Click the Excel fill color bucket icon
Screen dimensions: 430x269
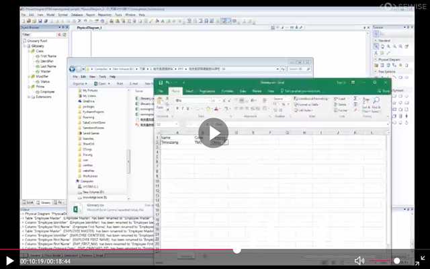pos(208,109)
